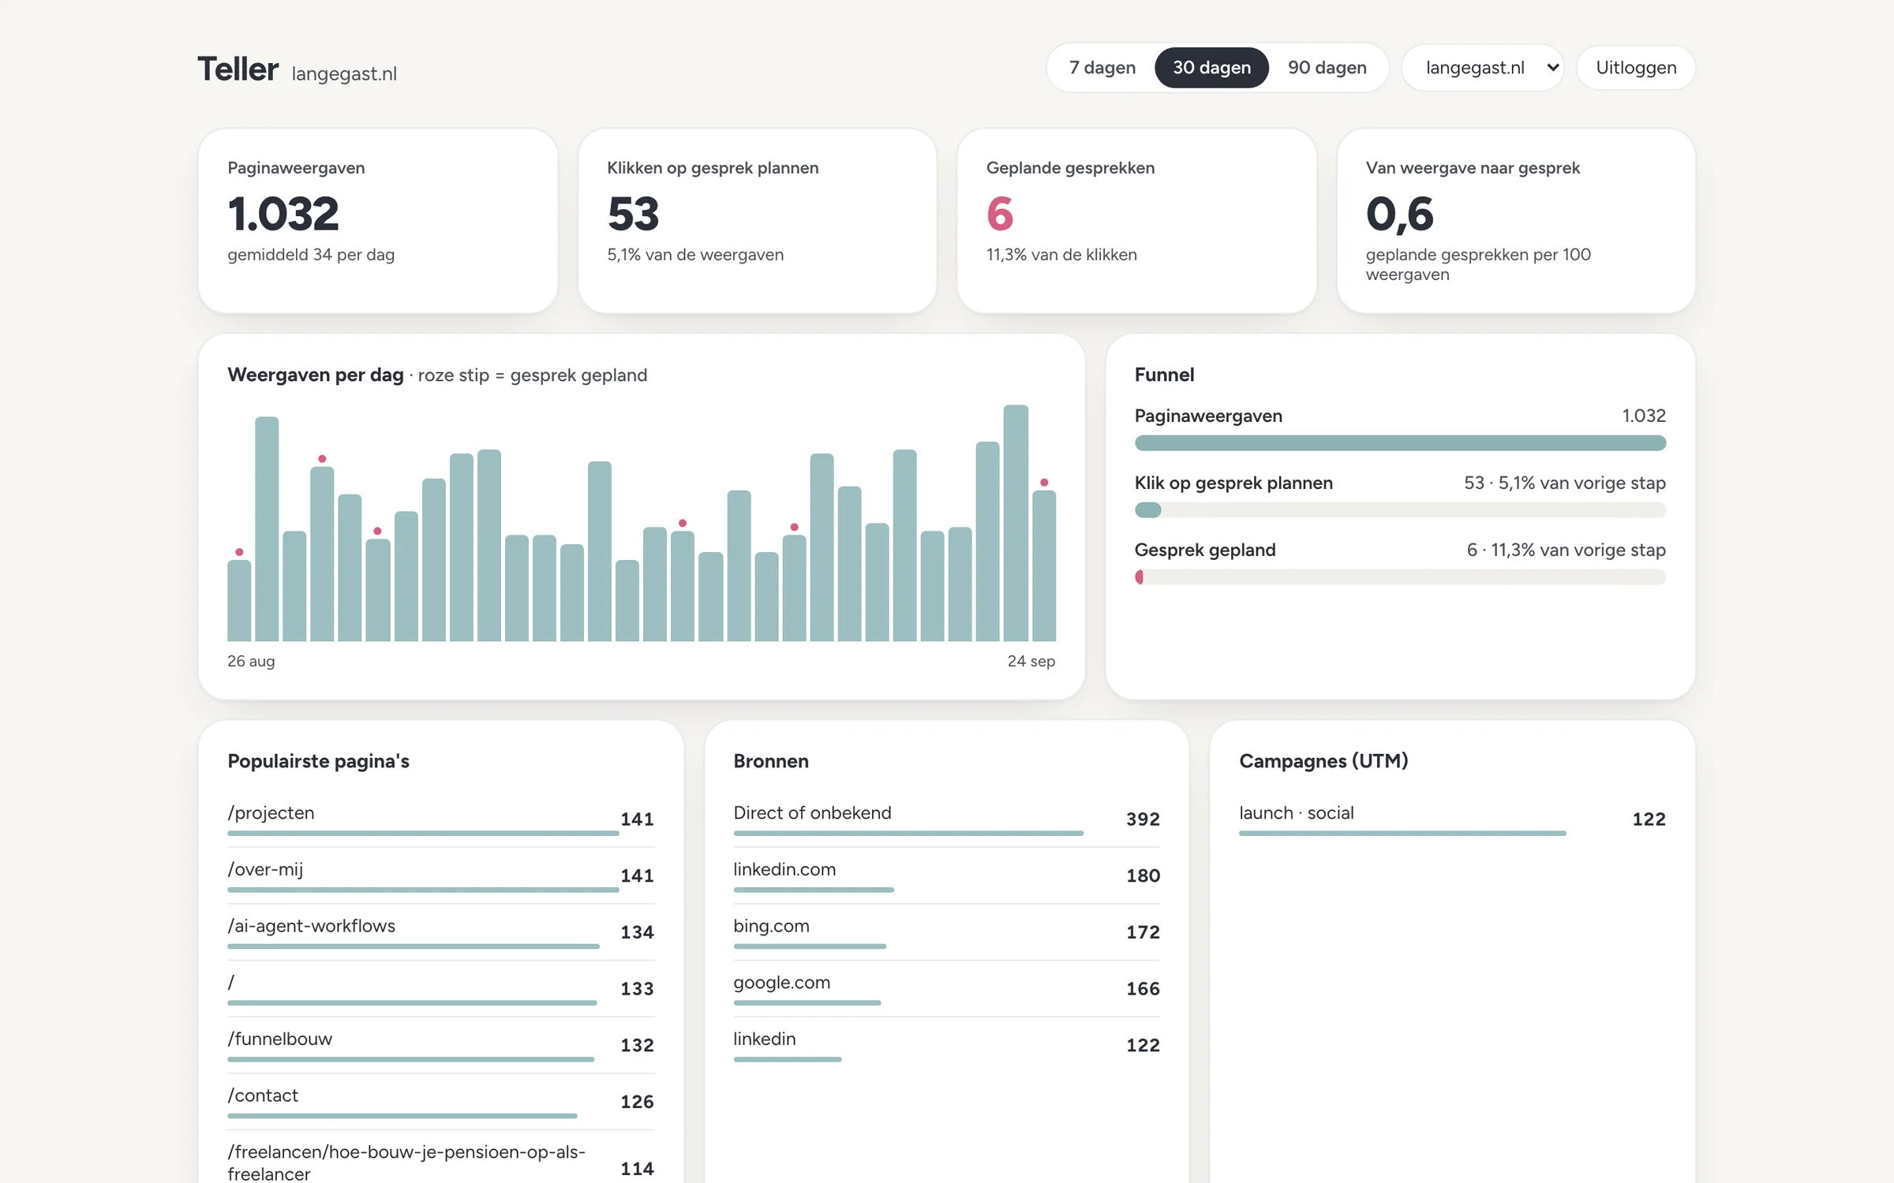Open the langegast.nl site dropdown
This screenshot has width=1894, height=1183.
(1483, 68)
